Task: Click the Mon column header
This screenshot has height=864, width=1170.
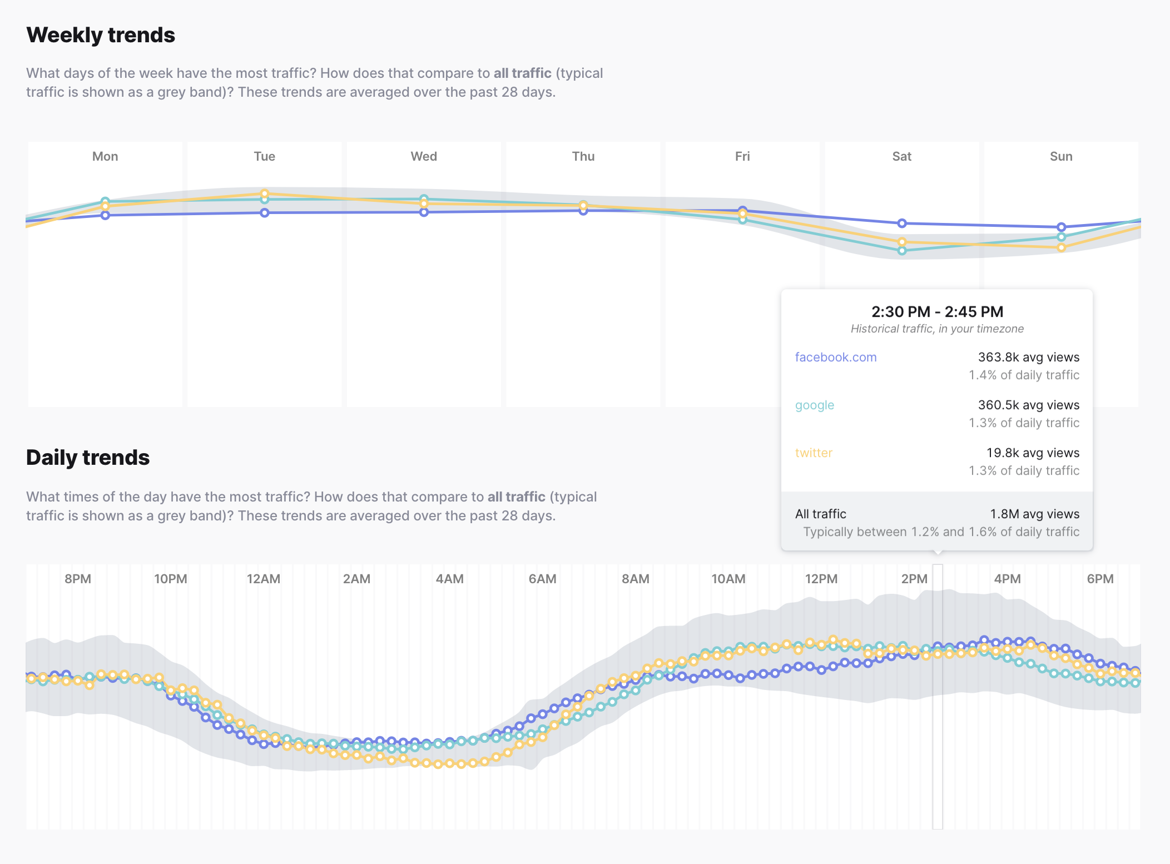Action: point(105,156)
